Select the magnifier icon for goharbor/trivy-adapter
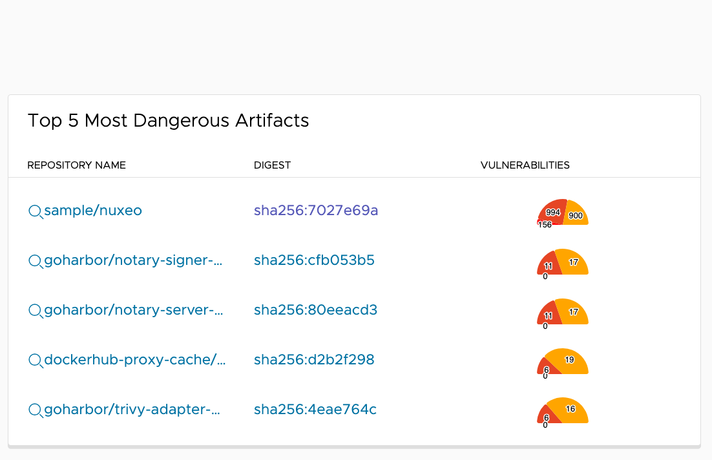Image resolution: width=712 pixels, height=460 pixels. coord(36,410)
